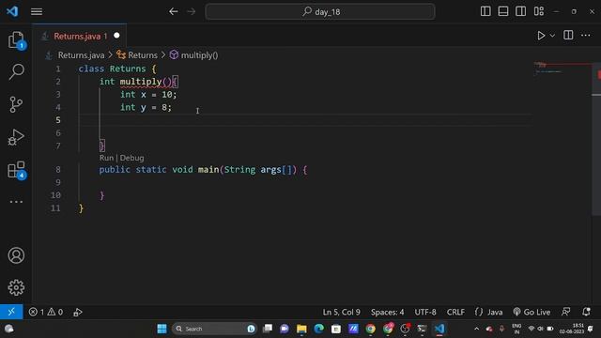Click the VS Code logo icon

pyautogui.click(x=12, y=11)
